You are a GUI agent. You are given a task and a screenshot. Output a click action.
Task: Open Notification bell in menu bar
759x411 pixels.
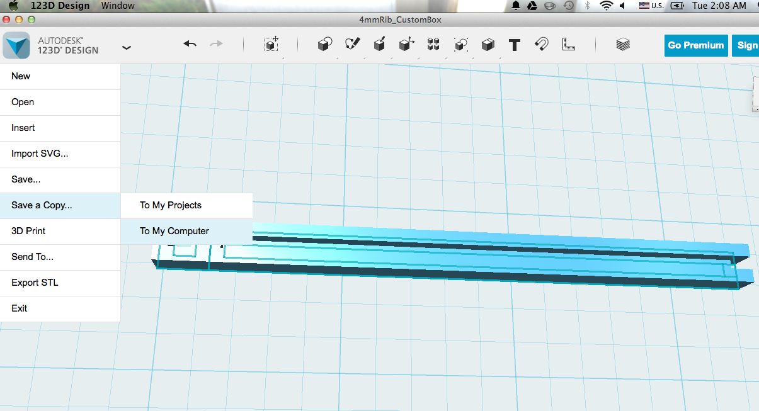pyautogui.click(x=515, y=6)
